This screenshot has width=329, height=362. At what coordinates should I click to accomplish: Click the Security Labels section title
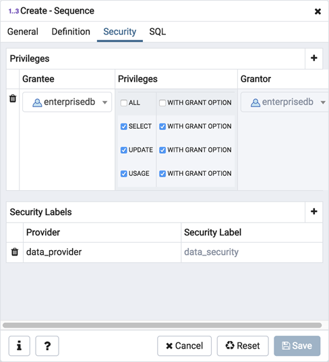coord(40,212)
